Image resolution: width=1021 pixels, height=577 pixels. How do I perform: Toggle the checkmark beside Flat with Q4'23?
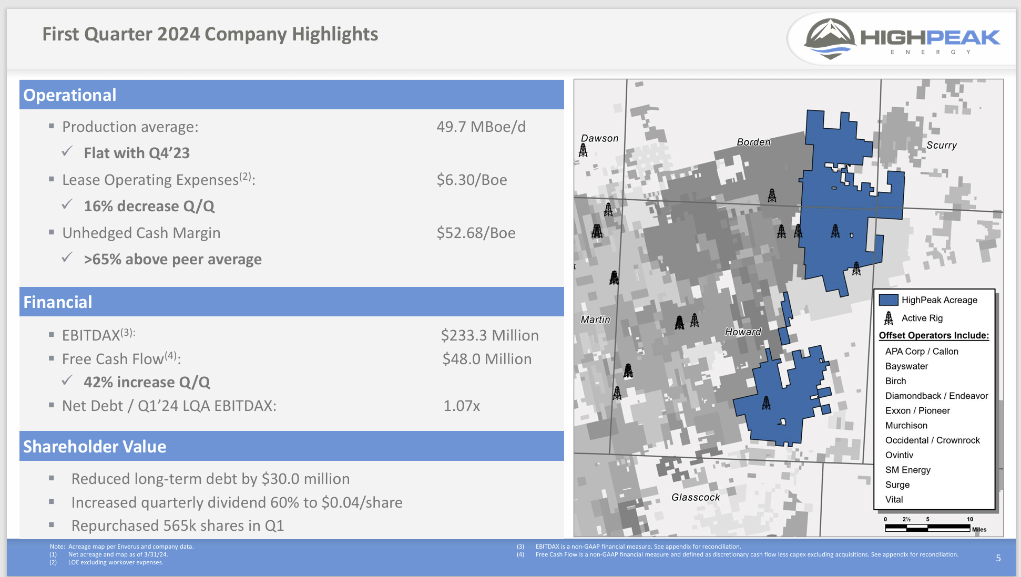click(x=67, y=151)
